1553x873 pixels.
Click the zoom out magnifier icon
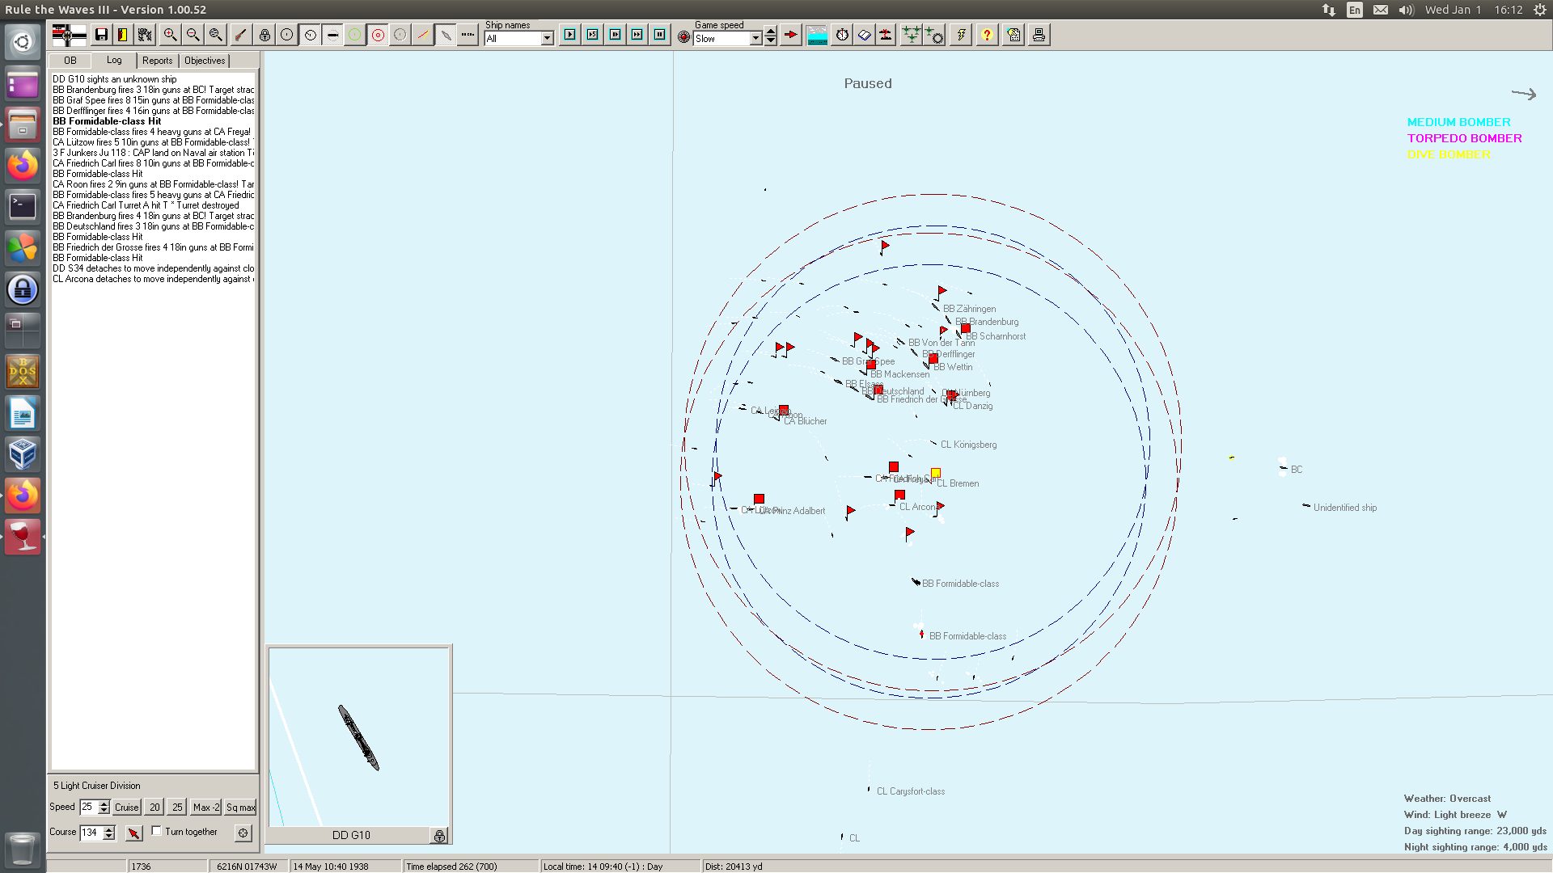coord(193,35)
